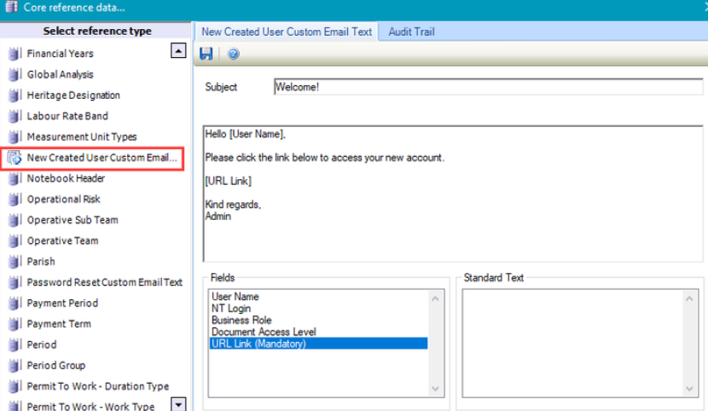Click the icon beside Notebook Header
The height and width of the screenshot is (411, 708).
pyautogui.click(x=14, y=178)
